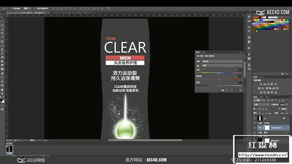Open the Info panel icon
The width and height of the screenshot is (292, 164).
pyautogui.click(x=249, y=59)
